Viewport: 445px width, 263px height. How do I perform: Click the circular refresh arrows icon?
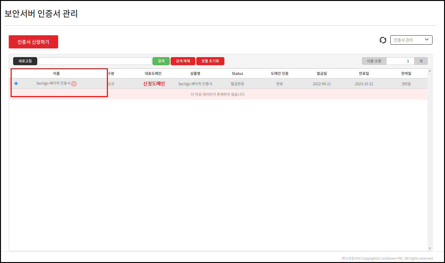tap(383, 40)
